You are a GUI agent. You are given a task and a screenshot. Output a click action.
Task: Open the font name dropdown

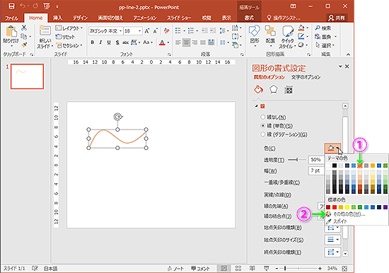pyautogui.click(x=120, y=31)
